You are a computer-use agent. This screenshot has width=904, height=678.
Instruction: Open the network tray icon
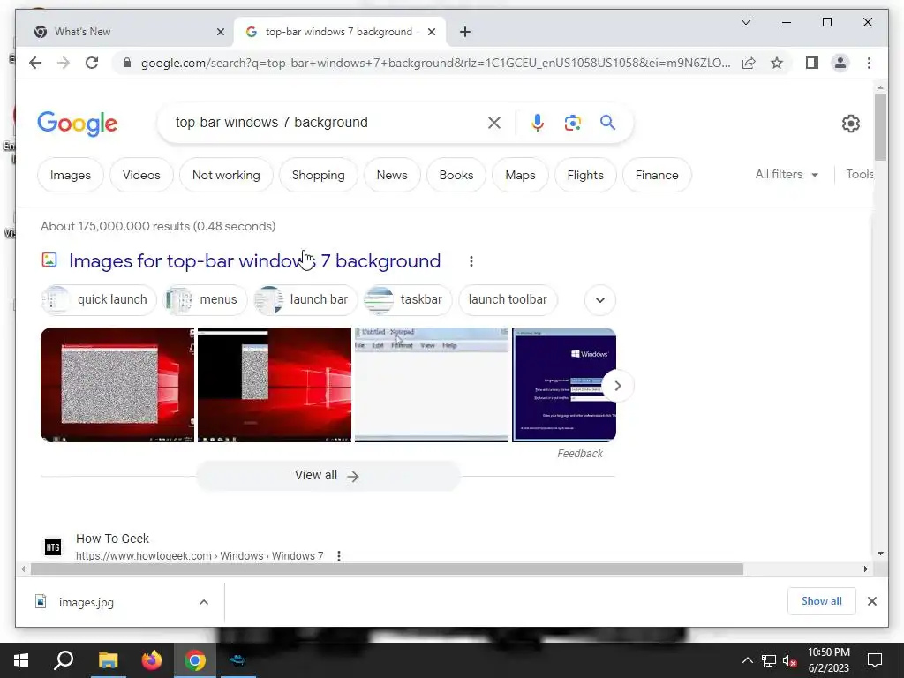point(769,660)
